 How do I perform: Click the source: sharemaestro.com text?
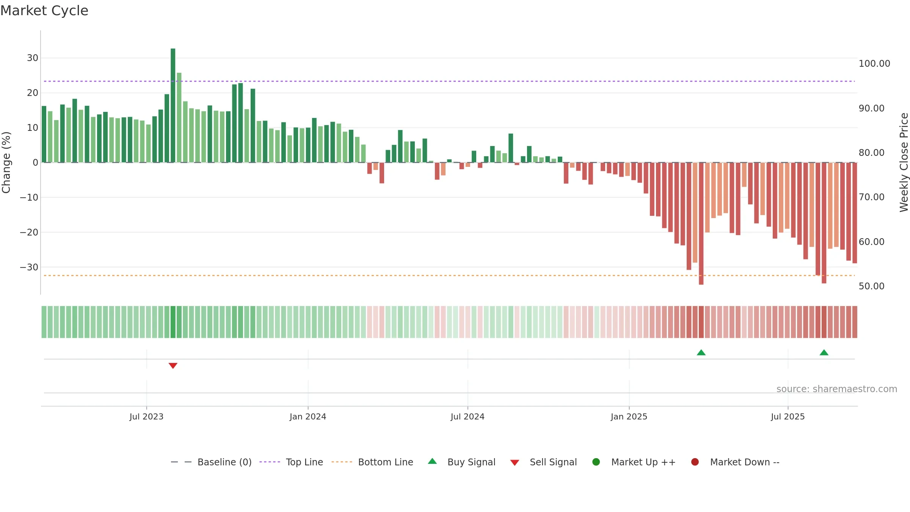837,389
